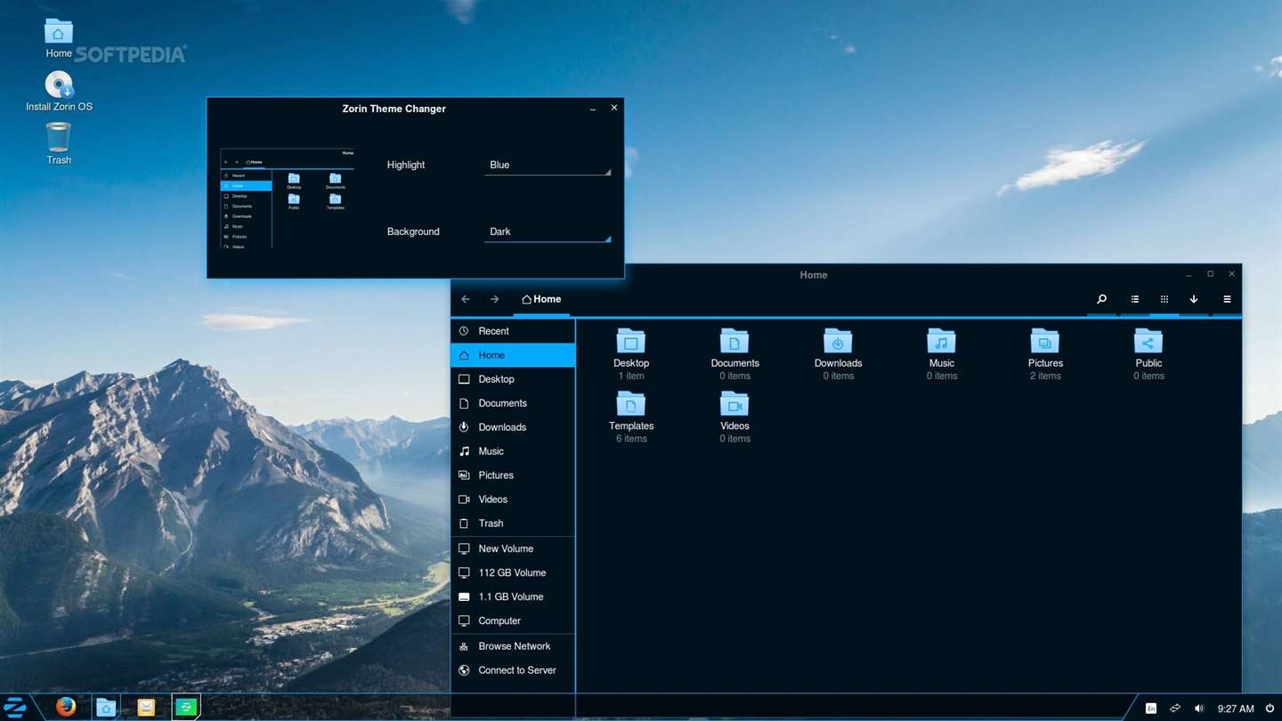Select Pictures in the Files sidebar

coord(513,475)
